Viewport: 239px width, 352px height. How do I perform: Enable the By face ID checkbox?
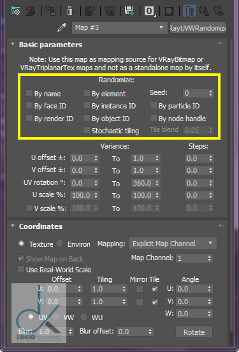[29, 105]
